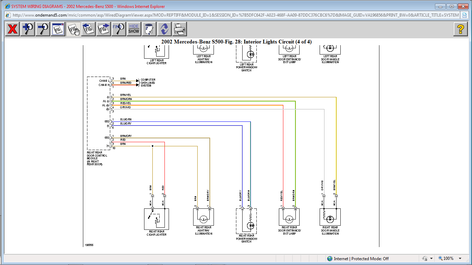
Task: Click the Internet zone globe in status bar
Action: point(330,258)
